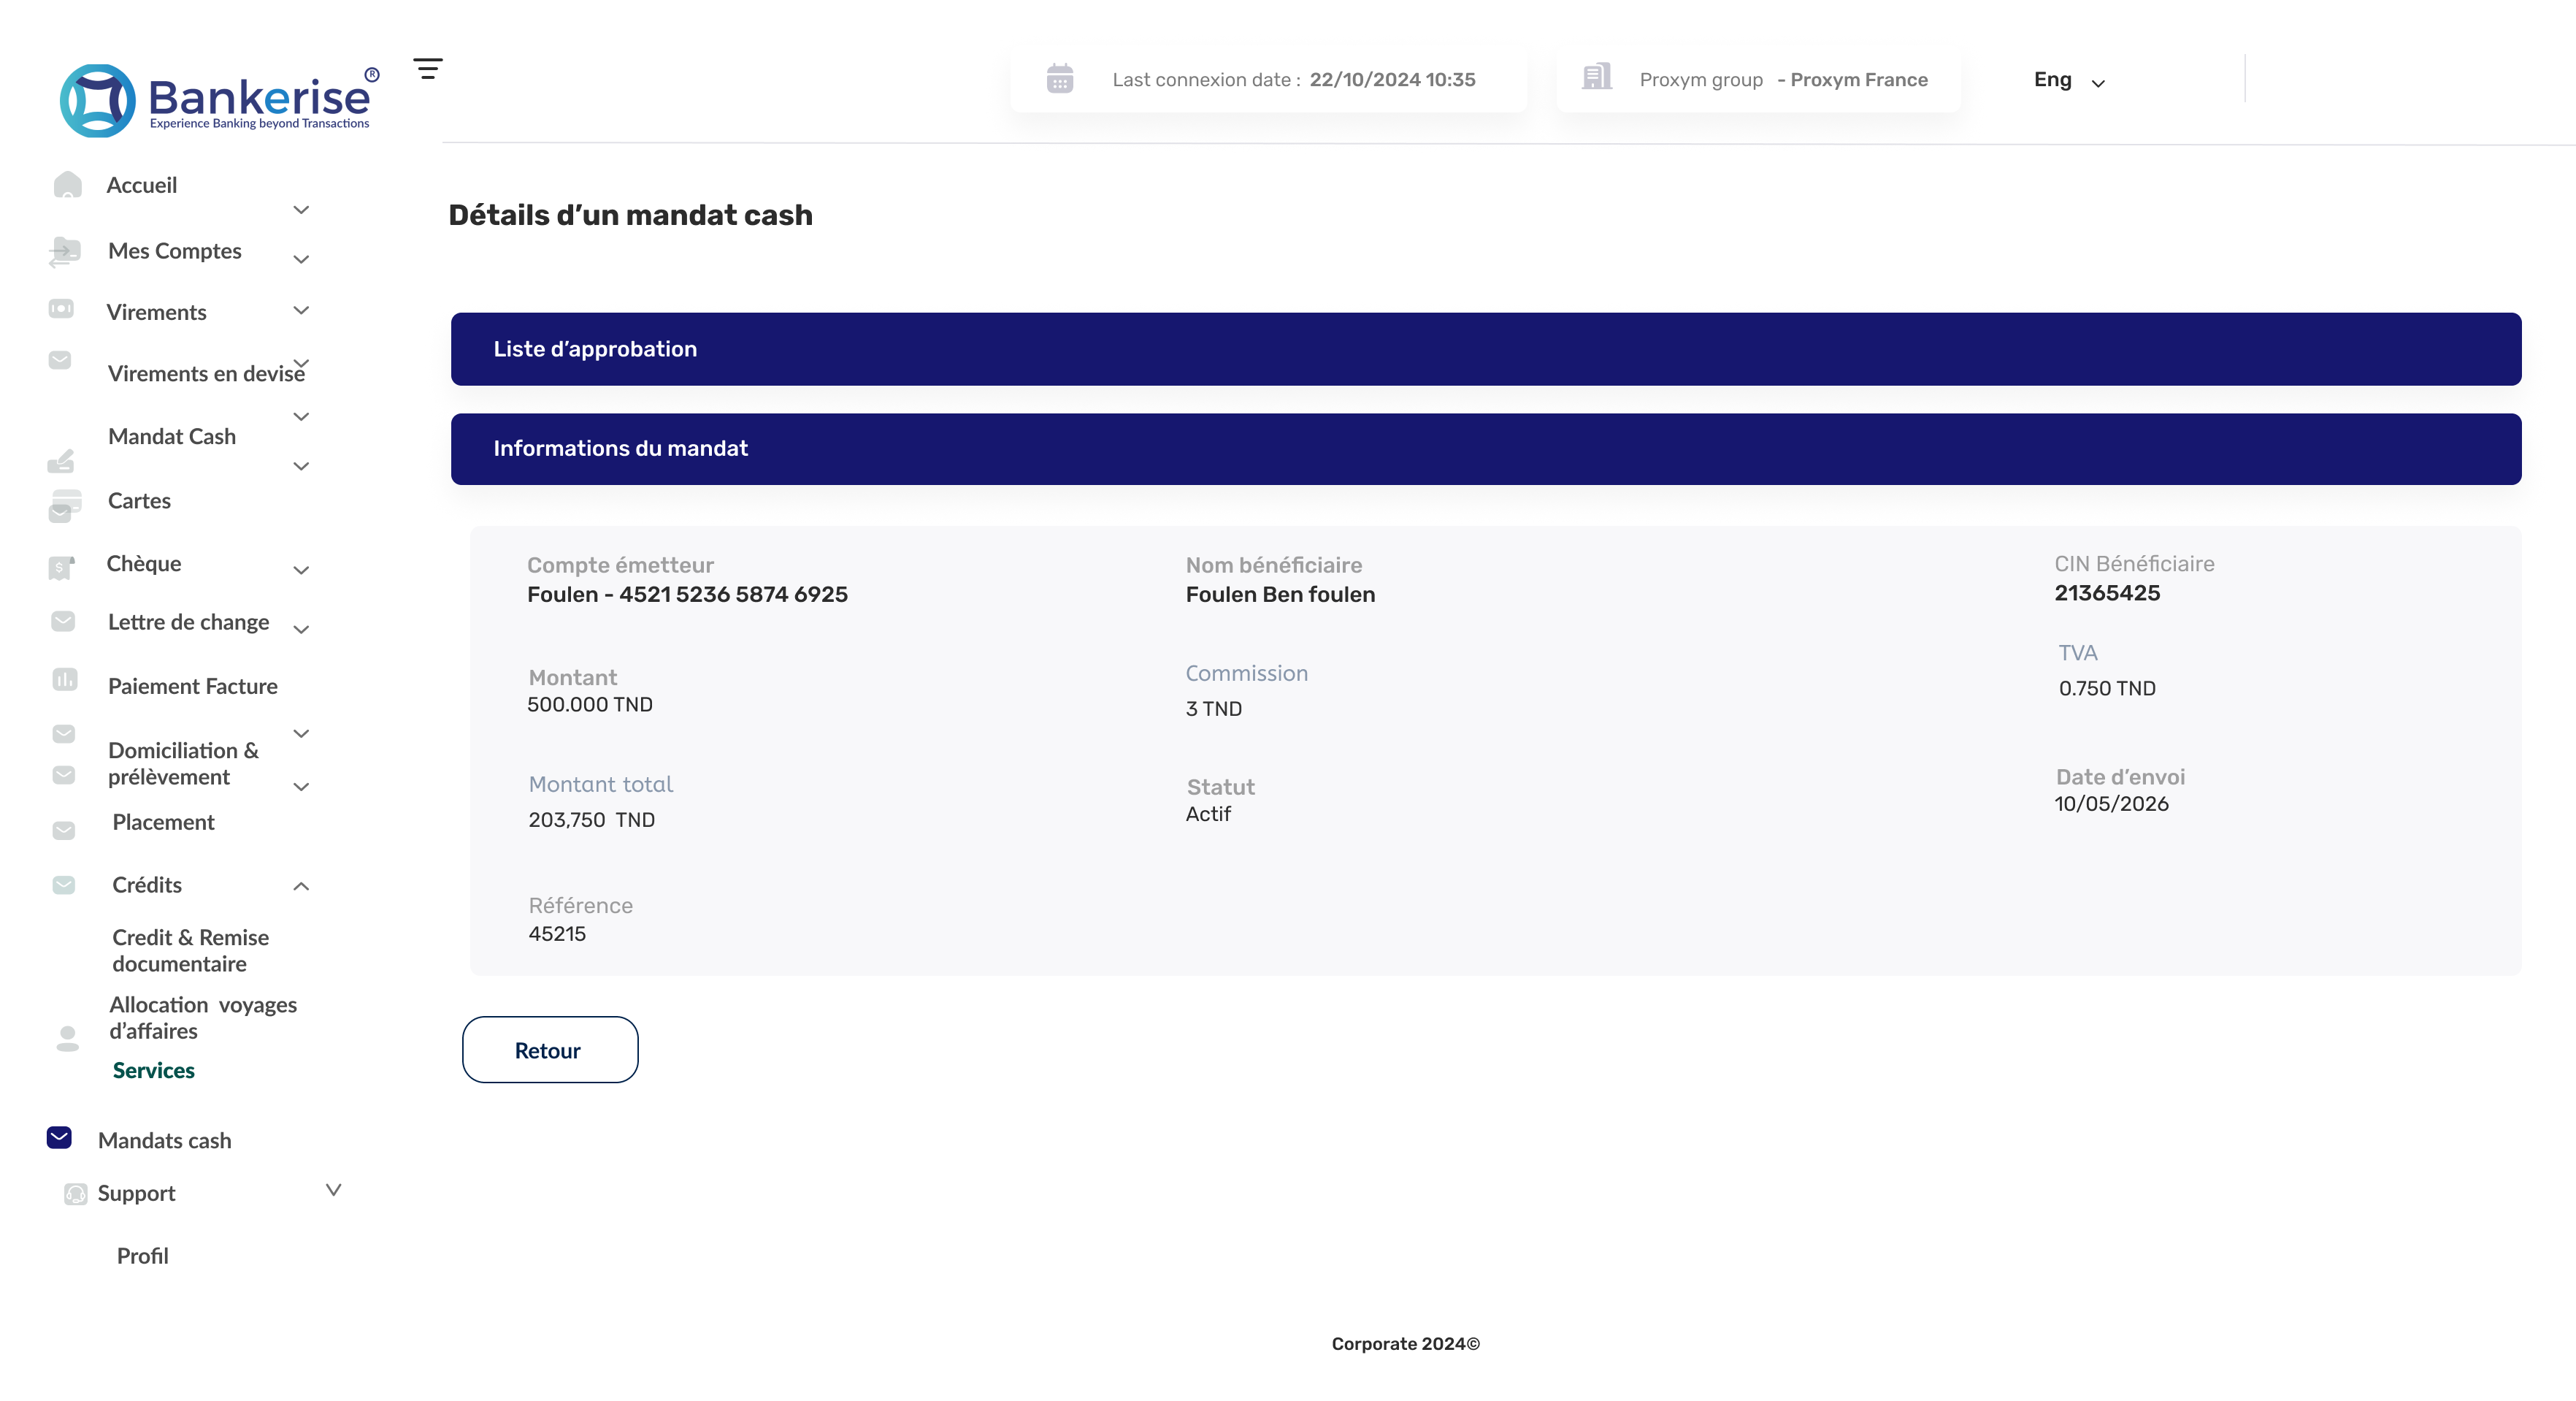Open Placement menu
This screenshot has width=2576, height=1401.
[163, 822]
